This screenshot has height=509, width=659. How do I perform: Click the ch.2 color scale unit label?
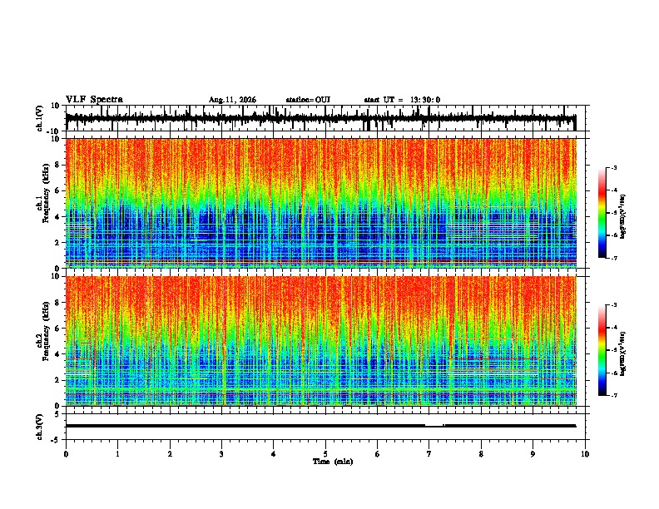[623, 354]
